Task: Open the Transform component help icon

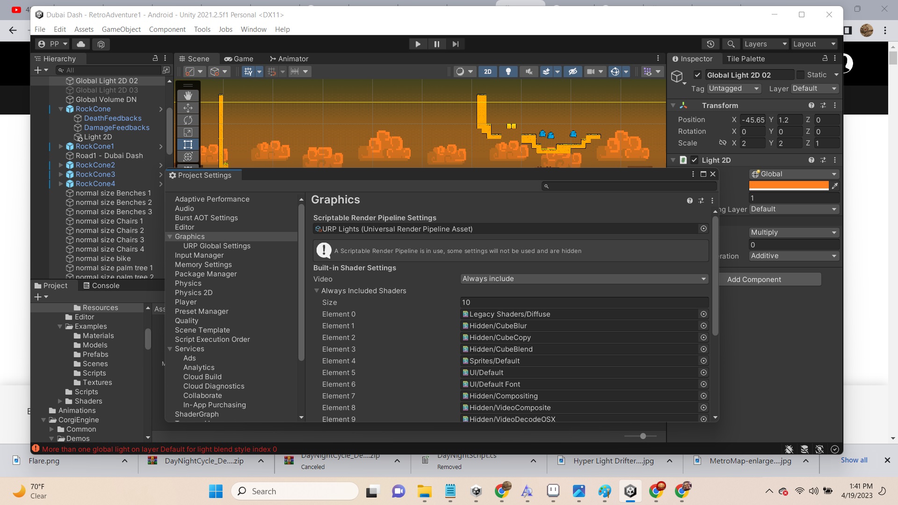Action: coord(811,106)
